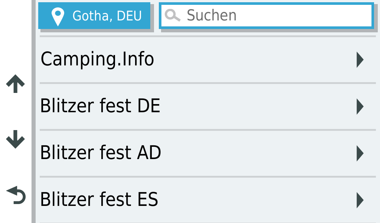Click the magnifying glass search icon
The height and width of the screenshot is (223, 380).
tap(172, 16)
